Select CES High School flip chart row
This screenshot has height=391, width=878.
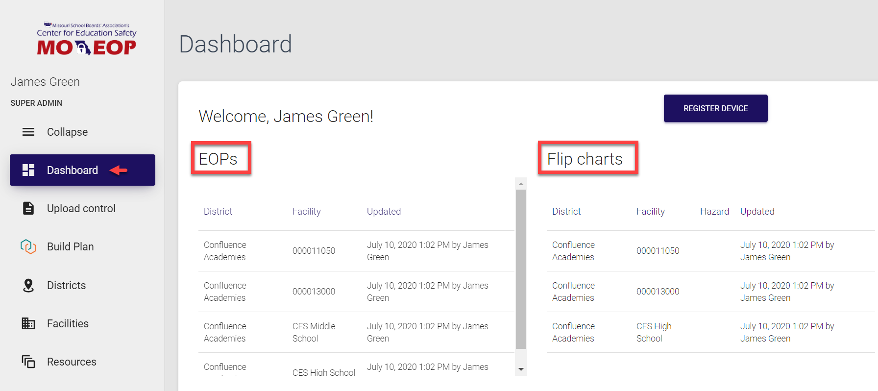pyautogui.click(x=654, y=332)
